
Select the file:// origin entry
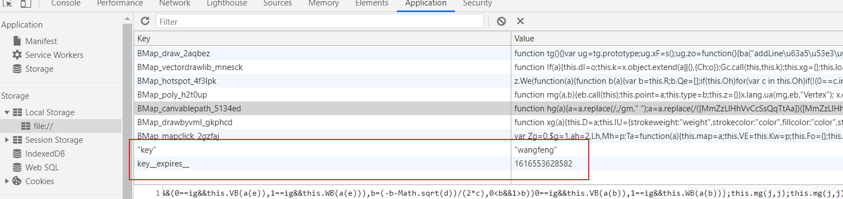pyautogui.click(x=43, y=126)
